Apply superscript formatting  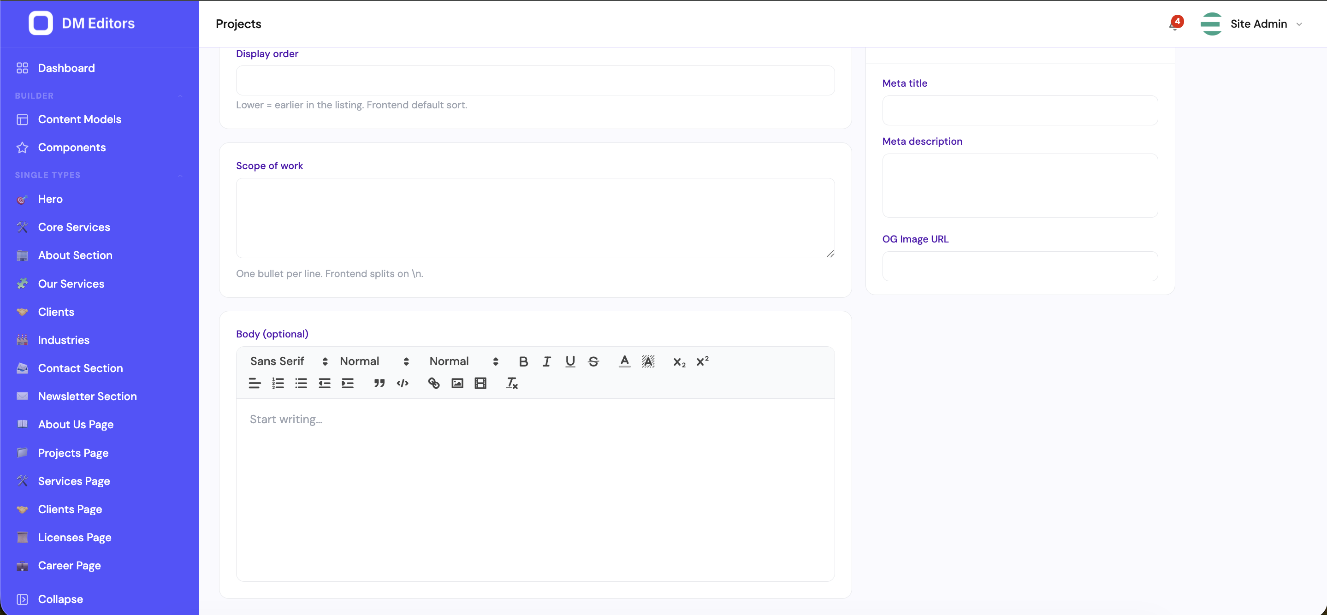click(x=702, y=361)
